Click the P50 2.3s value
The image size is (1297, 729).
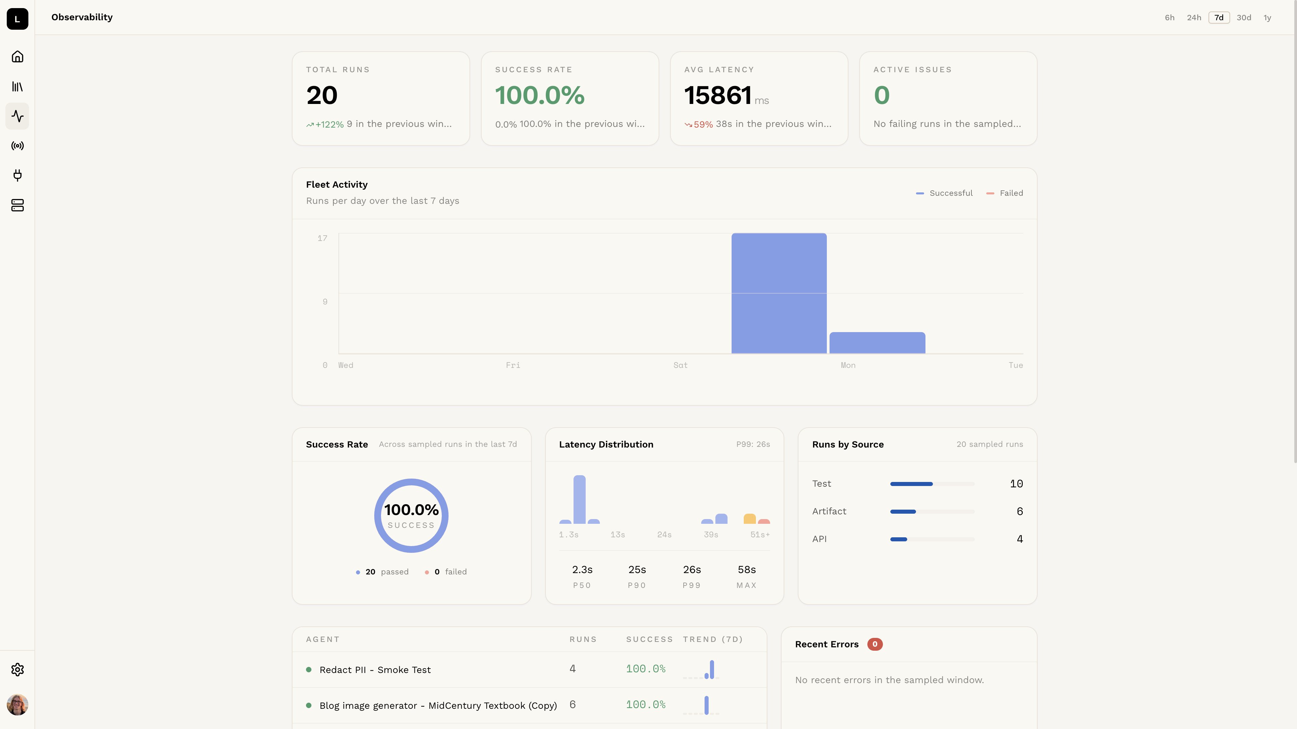582,570
